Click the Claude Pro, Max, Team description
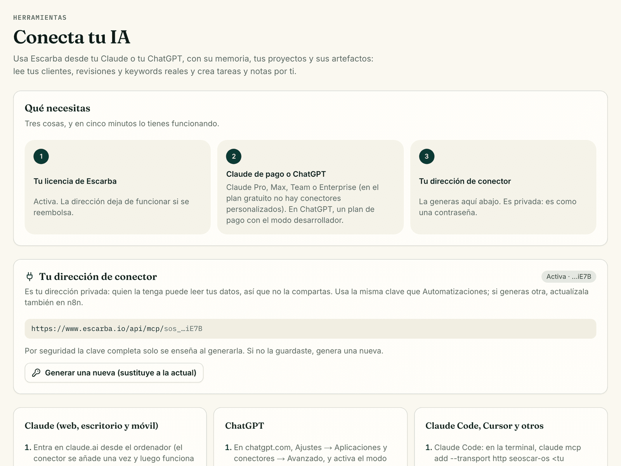 tap(303, 203)
